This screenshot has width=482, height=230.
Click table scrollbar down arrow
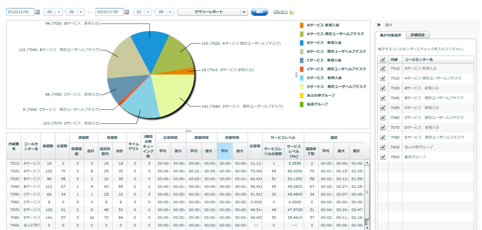(367, 228)
